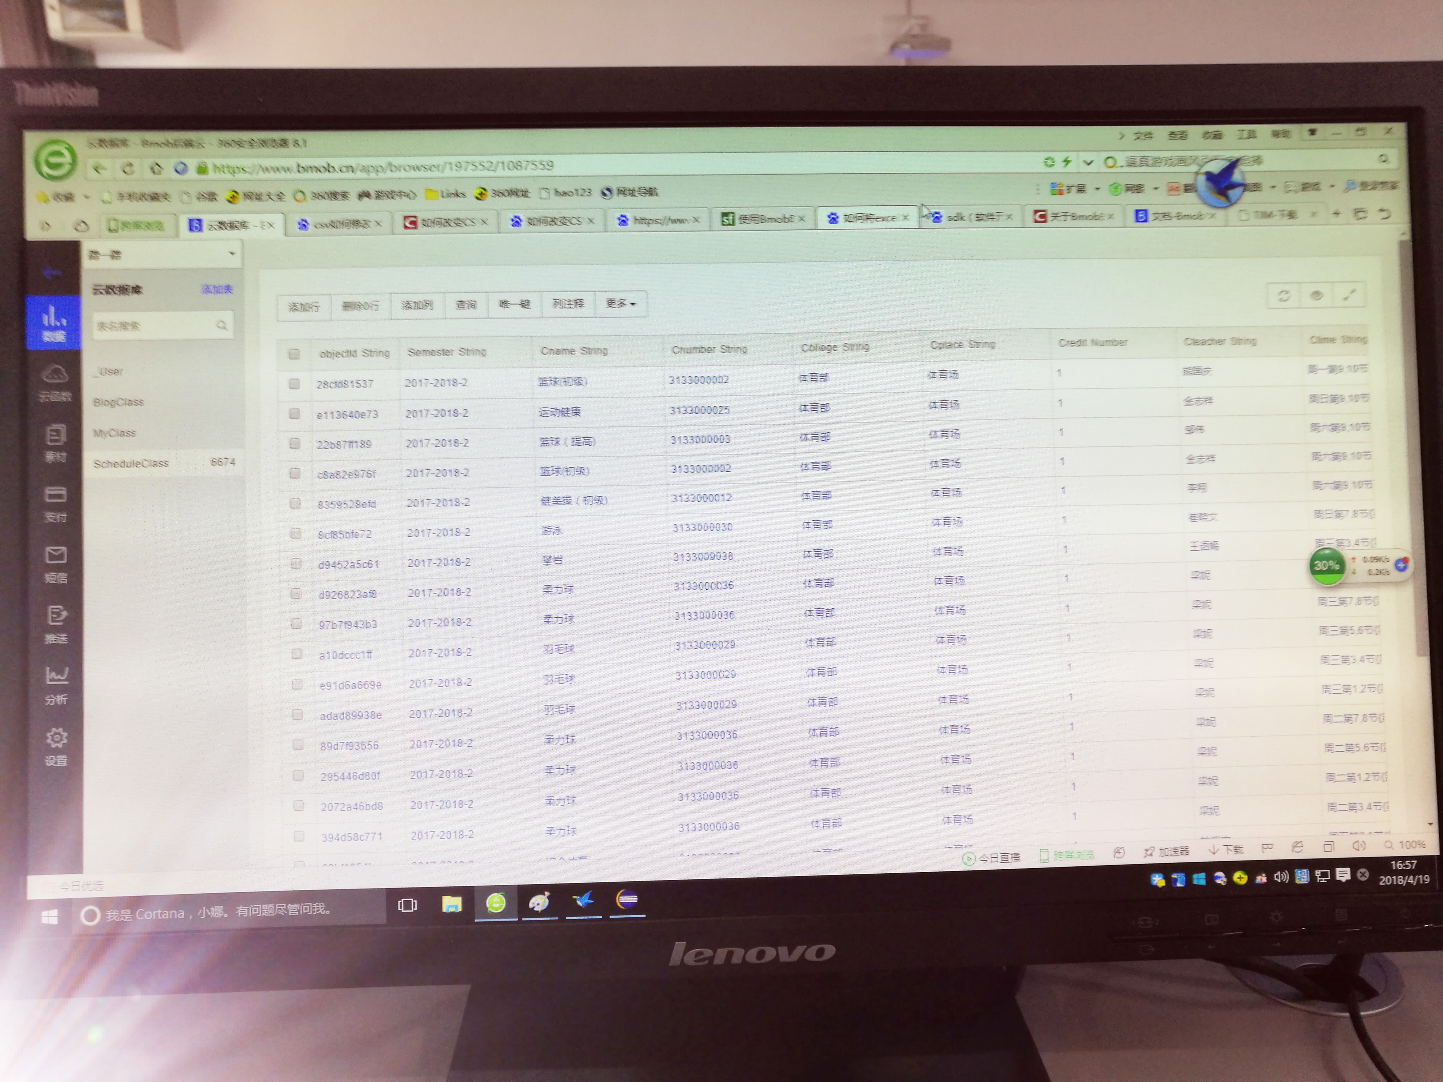Click the 唯一键 button

click(515, 304)
